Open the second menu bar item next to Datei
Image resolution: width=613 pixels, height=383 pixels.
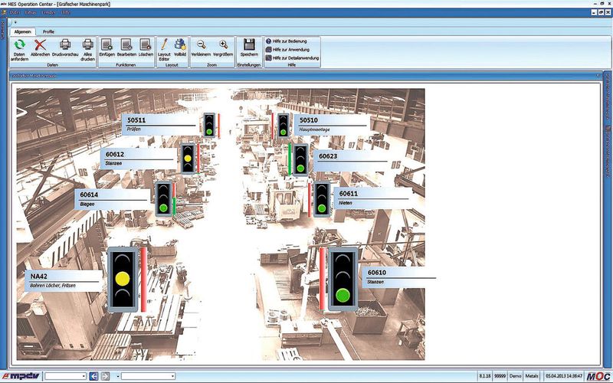(31, 12)
